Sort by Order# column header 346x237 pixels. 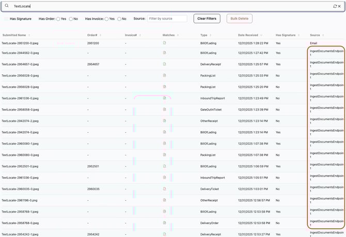[93, 35]
